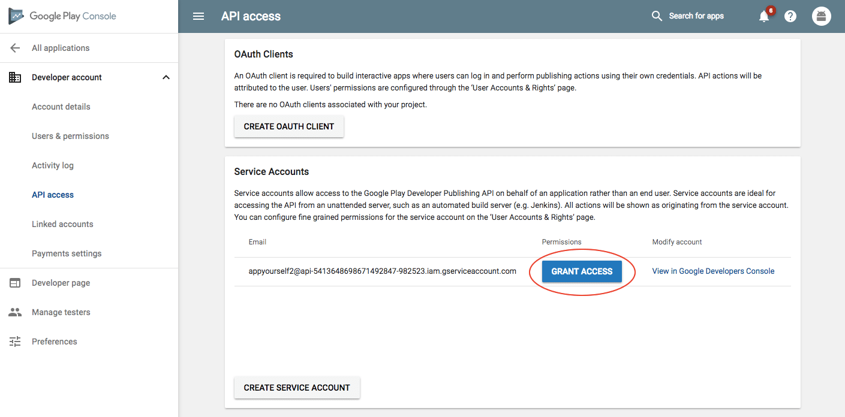Click the Google Play Console logo
Image resolution: width=845 pixels, height=417 pixels.
(62, 16)
